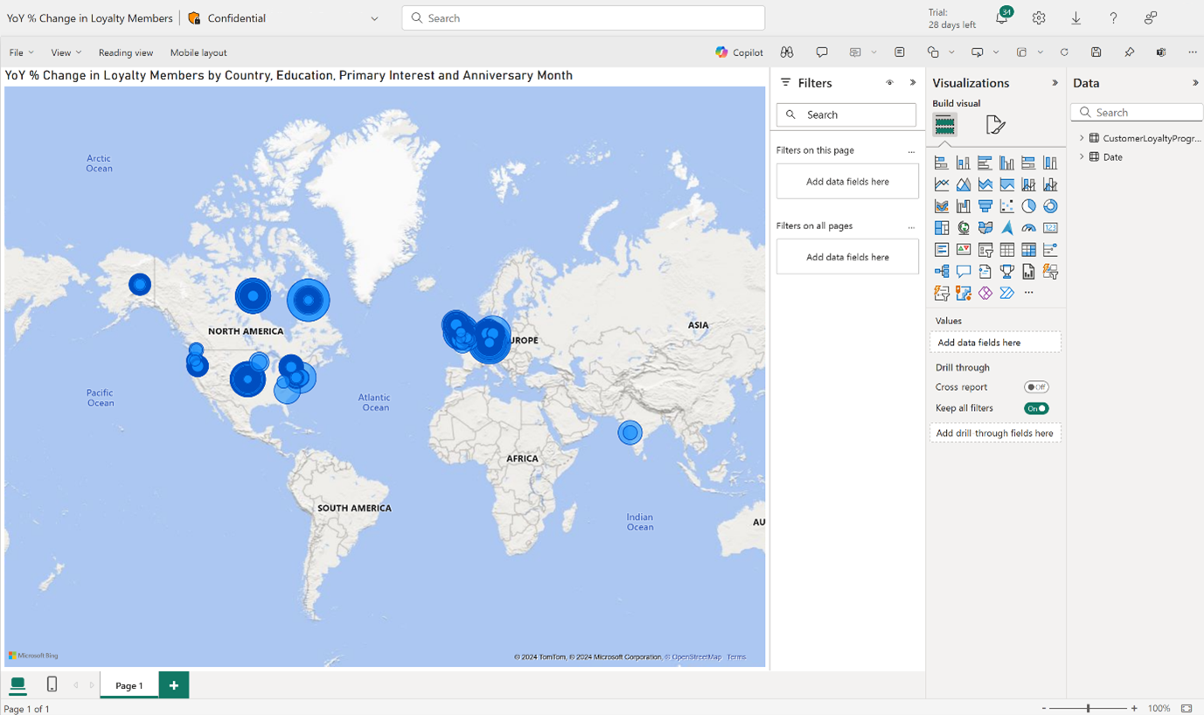Toggle Filters pane visibility eye icon
Image resolution: width=1204 pixels, height=715 pixels.
(889, 83)
